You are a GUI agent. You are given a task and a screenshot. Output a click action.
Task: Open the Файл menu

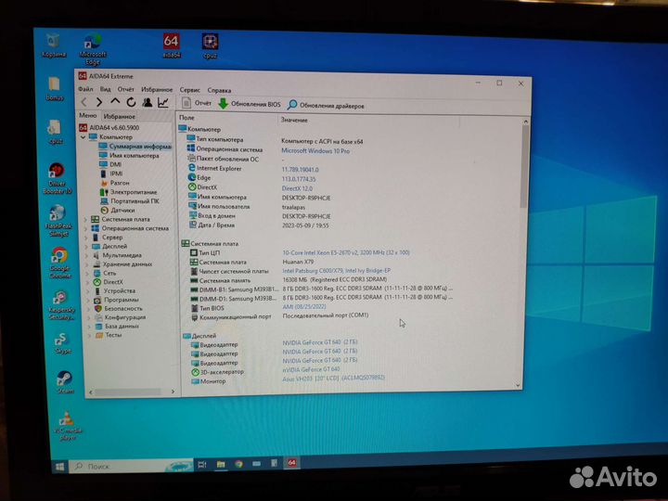tap(85, 90)
